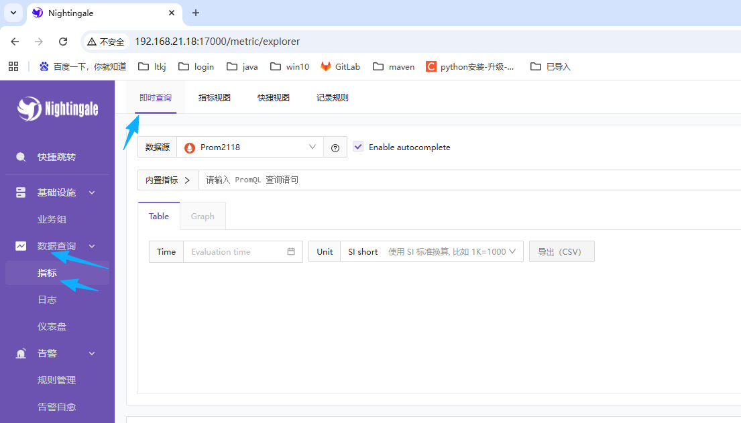Viewport: 741px width, 423px height.
Task: Go back with browser back arrow
Action: tap(15, 42)
